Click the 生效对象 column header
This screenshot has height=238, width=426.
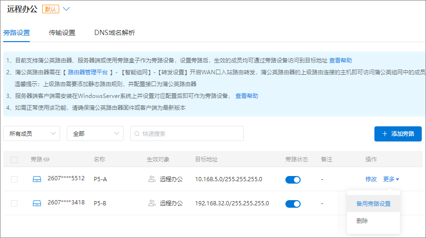coord(158,159)
